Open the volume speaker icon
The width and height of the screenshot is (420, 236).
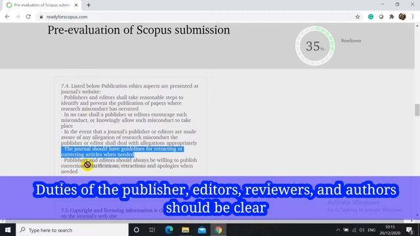[362, 230]
